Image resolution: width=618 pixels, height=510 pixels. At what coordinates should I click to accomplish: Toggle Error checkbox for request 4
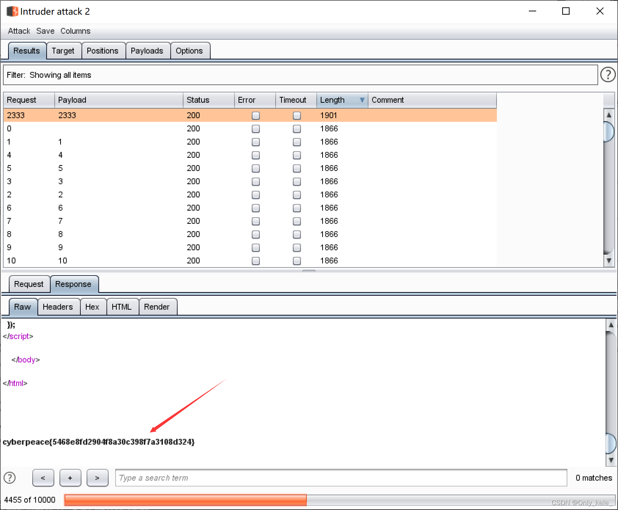(256, 155)
